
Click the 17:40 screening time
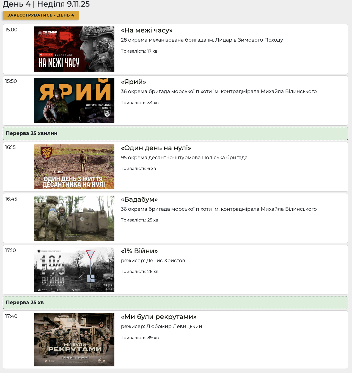11,316
